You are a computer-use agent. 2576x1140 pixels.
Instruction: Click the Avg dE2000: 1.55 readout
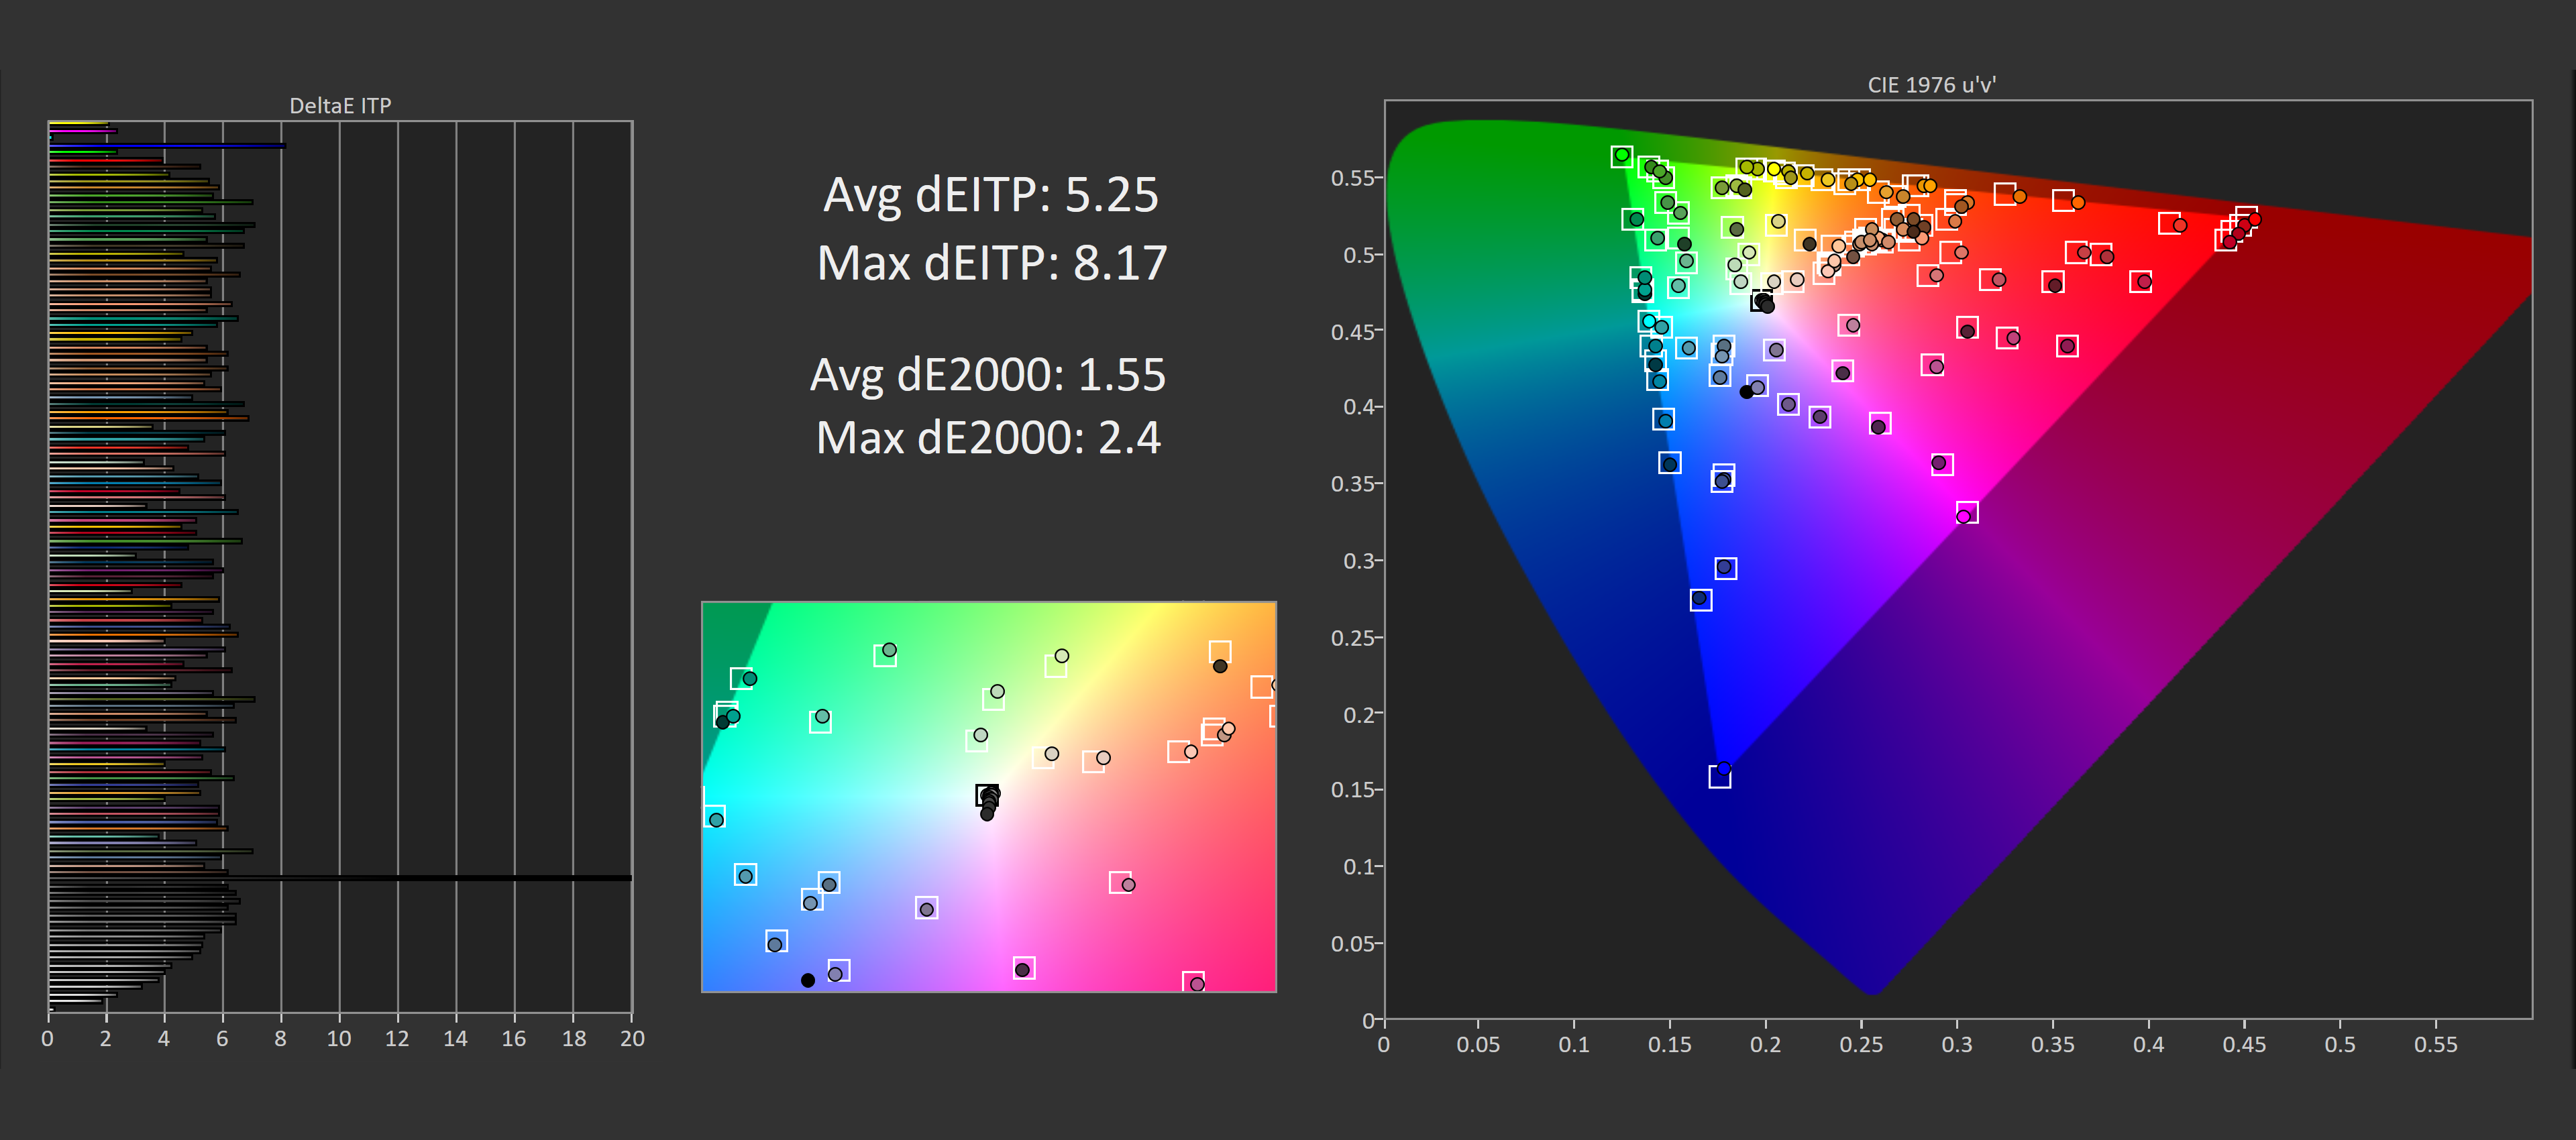[987, 375]
